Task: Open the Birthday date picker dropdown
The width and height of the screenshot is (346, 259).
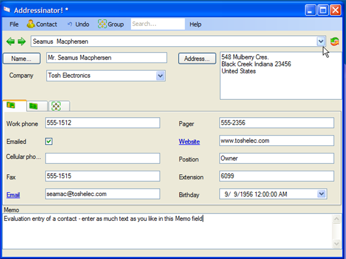Action: [322, 194]
